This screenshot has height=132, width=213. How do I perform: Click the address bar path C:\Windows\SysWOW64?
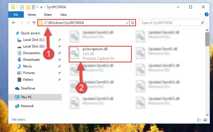coord(64,23)
